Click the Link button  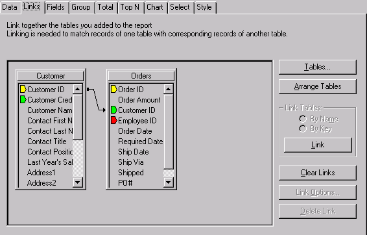(318, 145)
